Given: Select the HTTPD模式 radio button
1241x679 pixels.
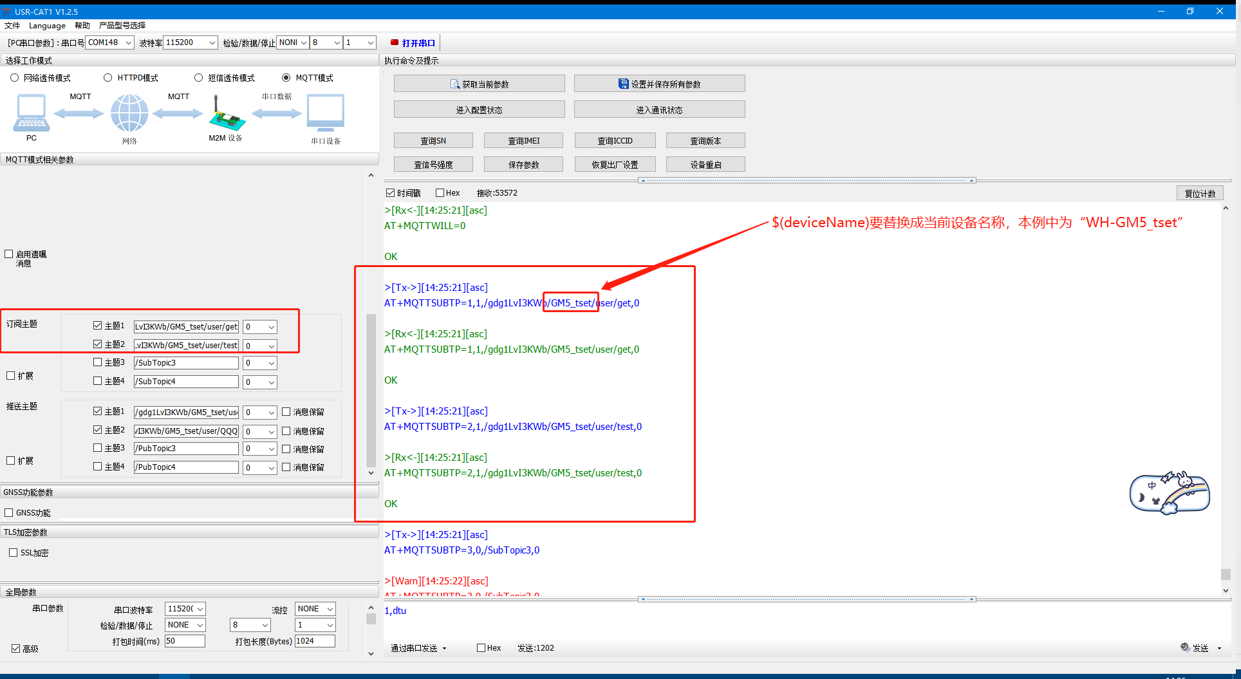Looking at the screenshot, I should (x=108, y=78).
